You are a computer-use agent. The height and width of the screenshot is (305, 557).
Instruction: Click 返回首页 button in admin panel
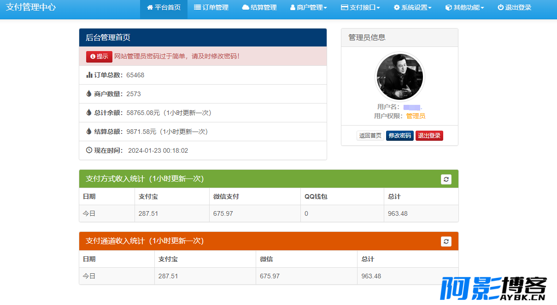tap(370, 136)
